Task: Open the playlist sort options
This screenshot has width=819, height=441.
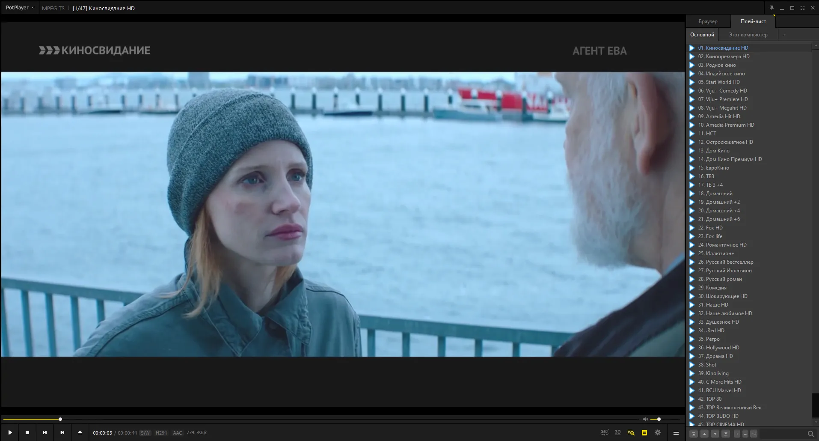Action: [754, 434]
